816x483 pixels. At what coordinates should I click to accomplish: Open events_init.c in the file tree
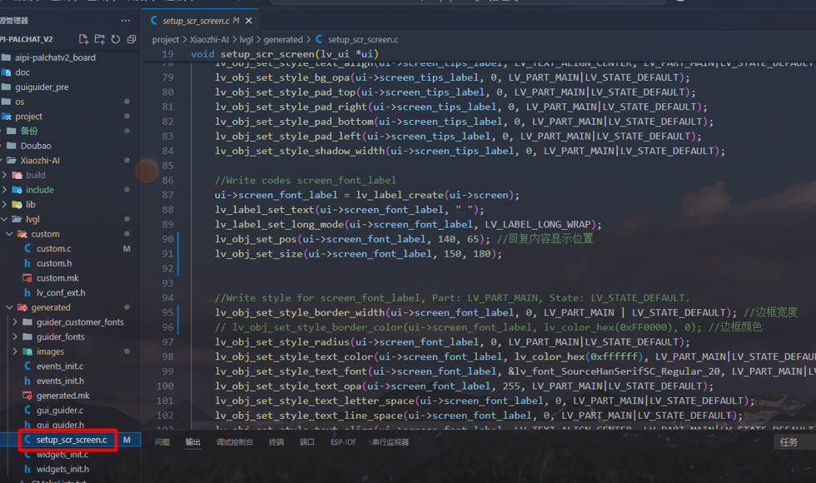click(x=59, y=366)
